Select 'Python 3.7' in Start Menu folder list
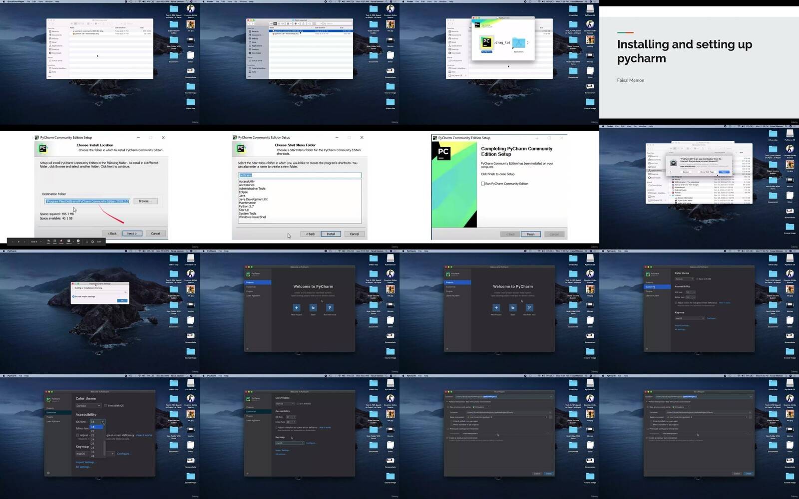The image size is (799, 499). tap(246, 207)
